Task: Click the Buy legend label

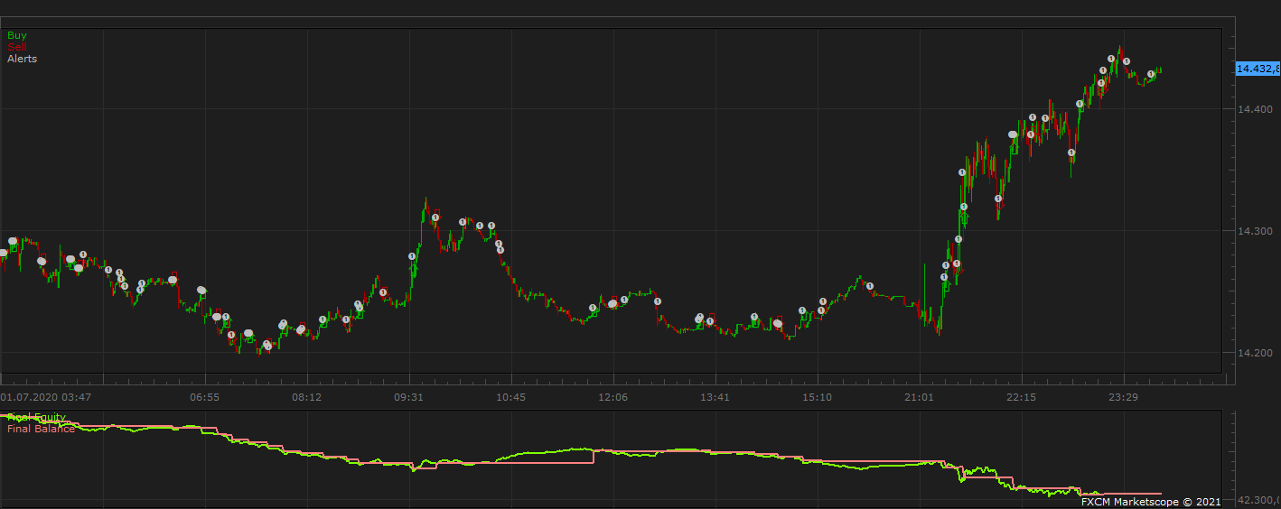Action: click(x=17, y=35)
